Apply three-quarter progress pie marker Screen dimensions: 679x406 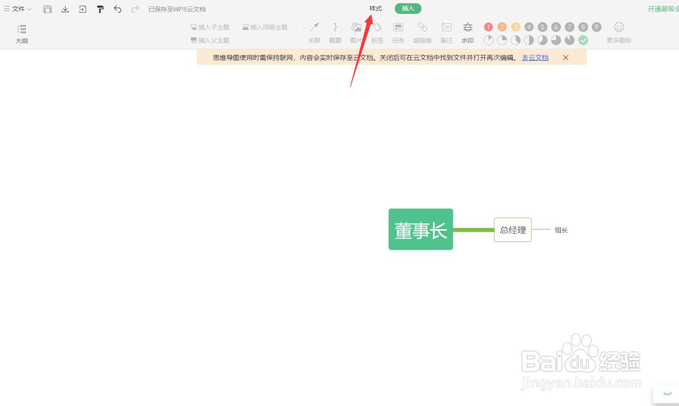tap(556, 40)
